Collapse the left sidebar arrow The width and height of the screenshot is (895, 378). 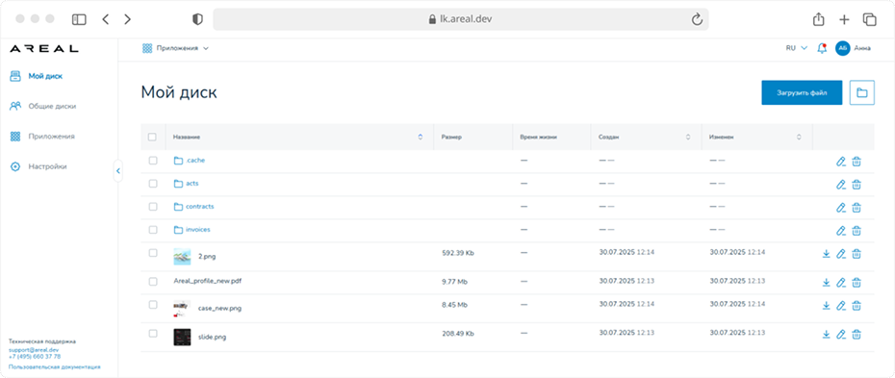click(x=118, y=170)
